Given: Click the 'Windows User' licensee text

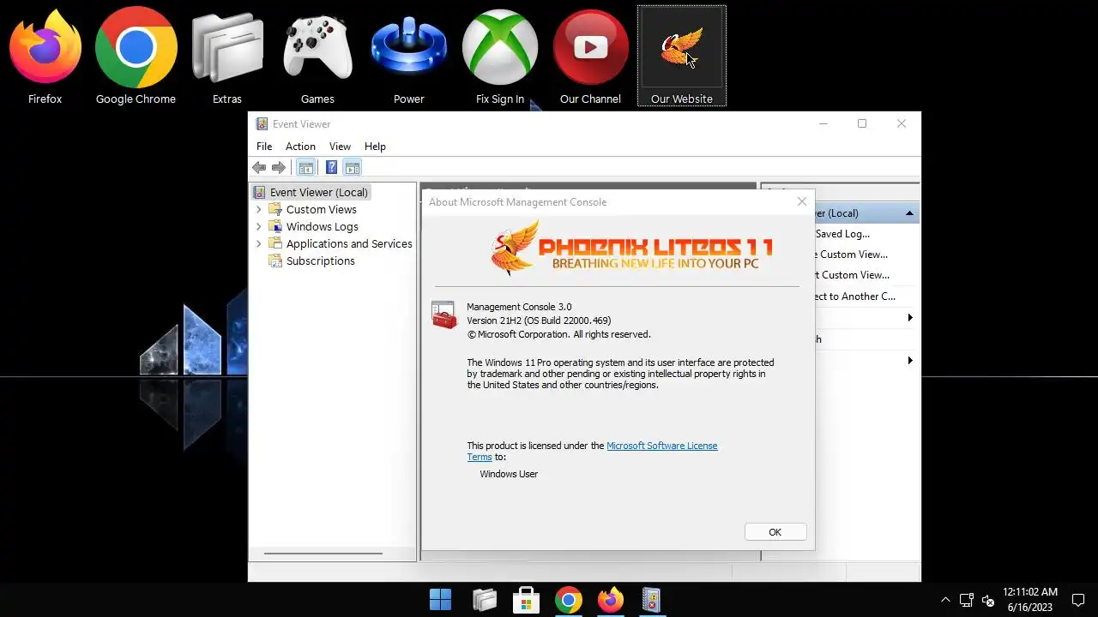Looking at the screenshot, I should [x=509, y=474].
